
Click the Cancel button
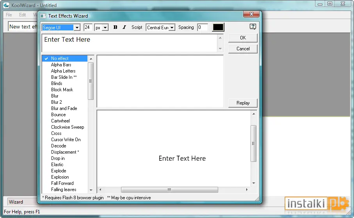pos(243,49)
